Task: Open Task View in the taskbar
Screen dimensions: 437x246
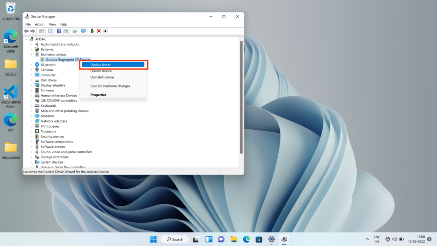Action: 195,239
